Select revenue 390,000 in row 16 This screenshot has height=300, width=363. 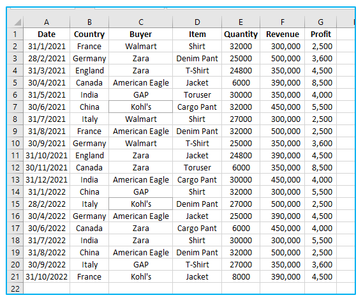(x=283, y=216)
